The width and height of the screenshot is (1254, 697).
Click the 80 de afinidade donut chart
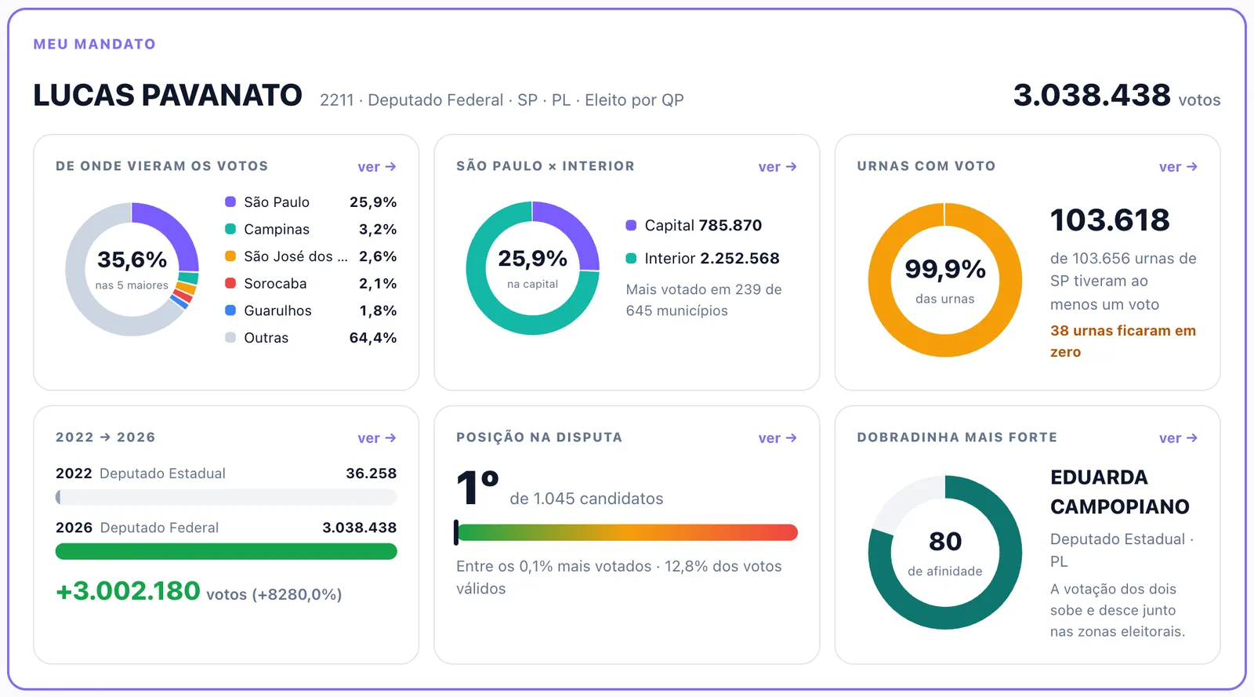pyautogui.click(x=945, y=552)
